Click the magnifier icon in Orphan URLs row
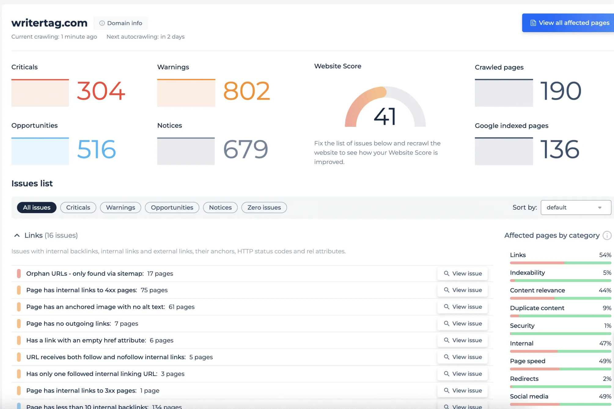The height and width of the screenshot is (409, 614). [447, 273]
